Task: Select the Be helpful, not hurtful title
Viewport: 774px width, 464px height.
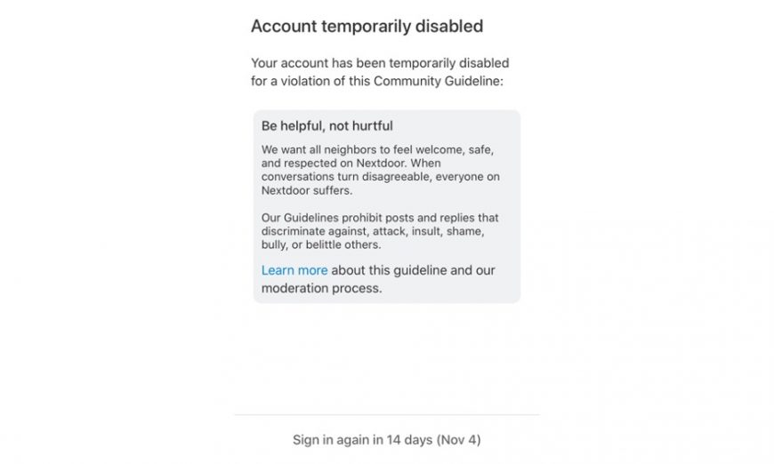Action: click(327, 126)
